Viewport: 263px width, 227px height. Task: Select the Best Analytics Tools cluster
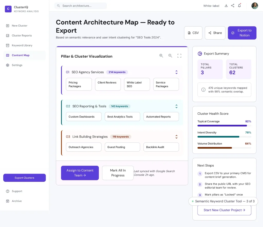pos(123,117)
